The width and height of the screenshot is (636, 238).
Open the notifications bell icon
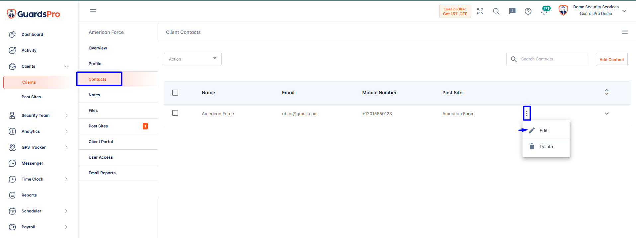coord(544,11)
